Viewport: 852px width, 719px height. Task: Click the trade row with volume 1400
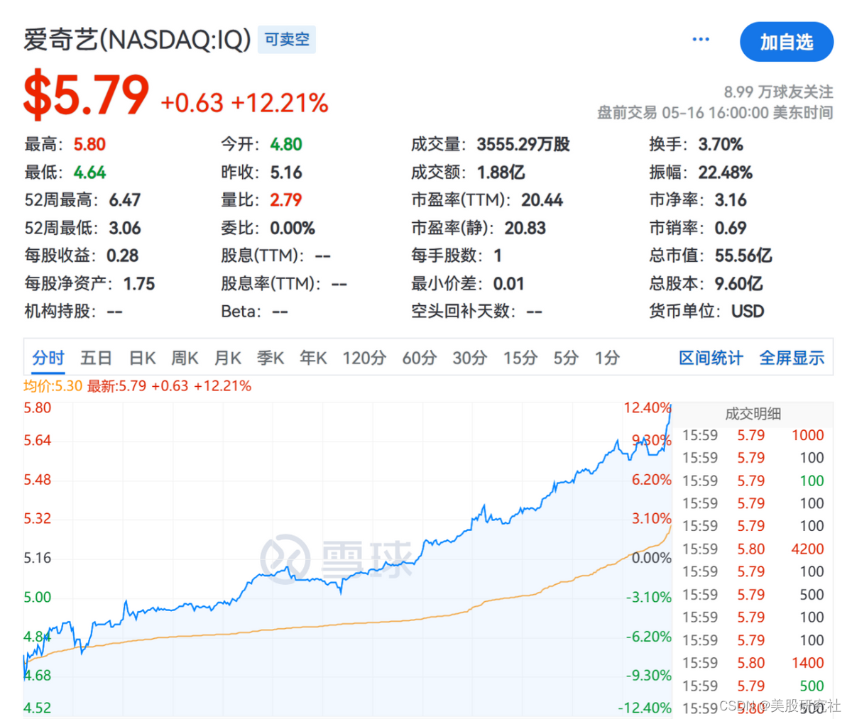pyautogui.click(x=753, y=663)
